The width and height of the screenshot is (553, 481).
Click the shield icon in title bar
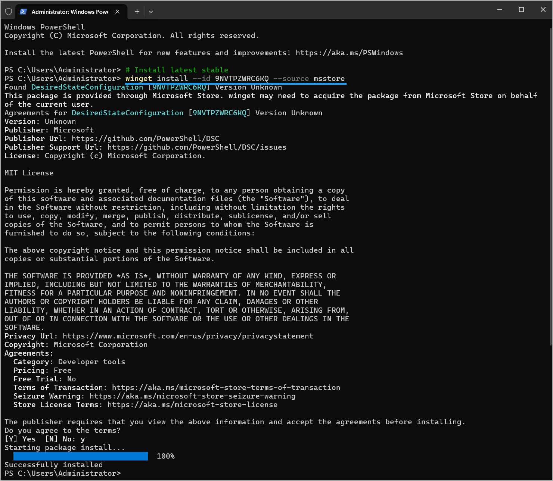pyautogui.click(x=9, y=12)
